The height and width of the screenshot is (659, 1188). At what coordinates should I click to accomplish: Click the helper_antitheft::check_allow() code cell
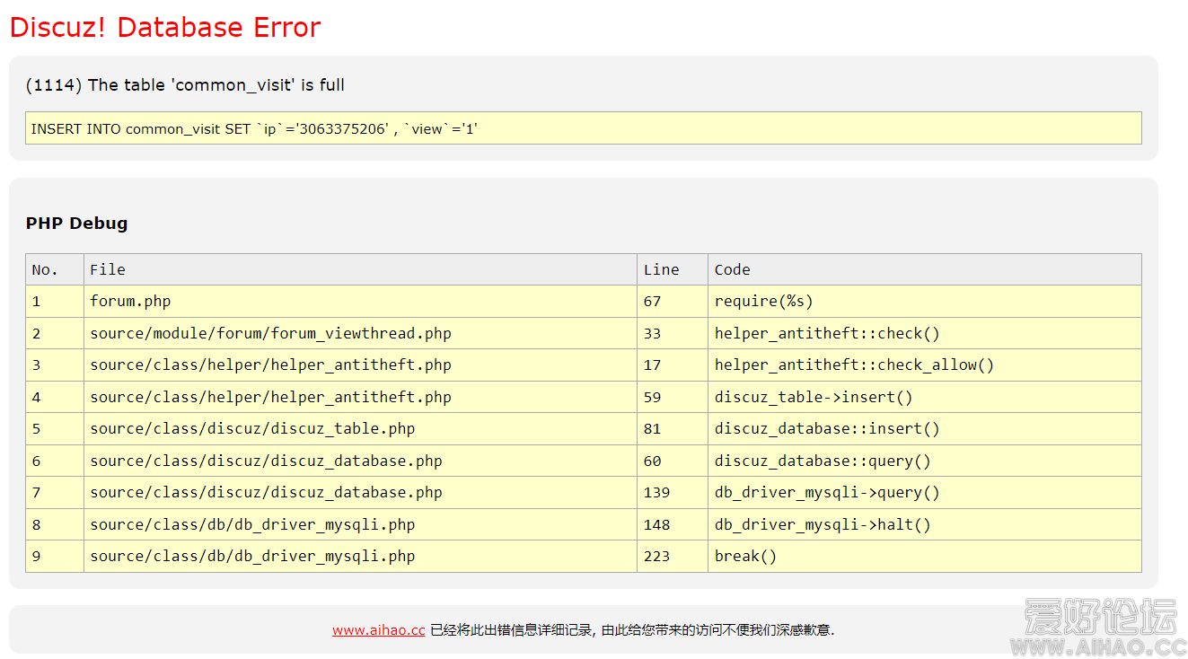(854, 365)
